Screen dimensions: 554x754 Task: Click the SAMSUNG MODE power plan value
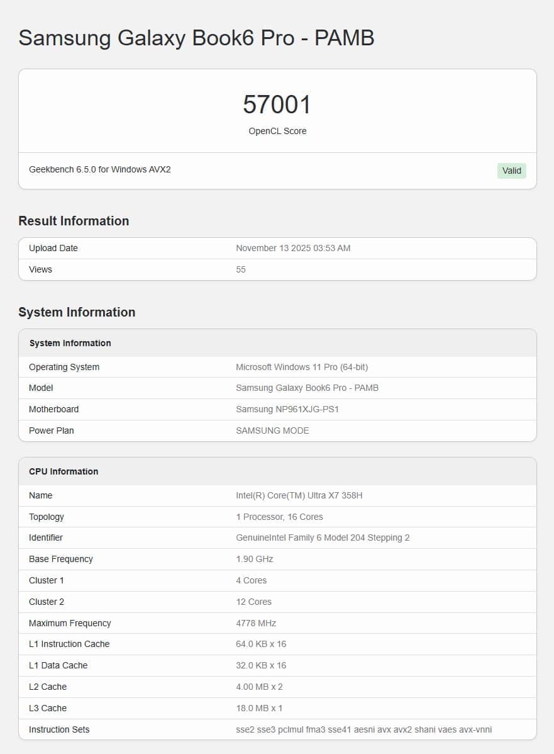(272, 430)
